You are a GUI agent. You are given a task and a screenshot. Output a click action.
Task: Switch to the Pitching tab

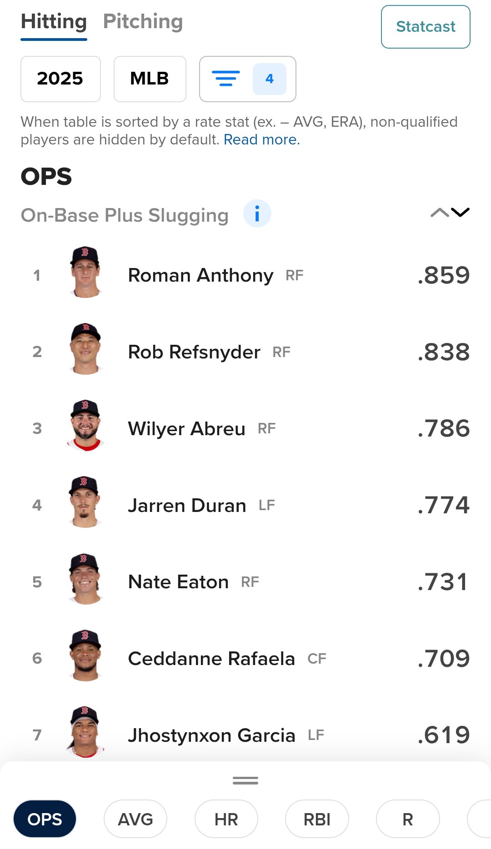(143, 22)
